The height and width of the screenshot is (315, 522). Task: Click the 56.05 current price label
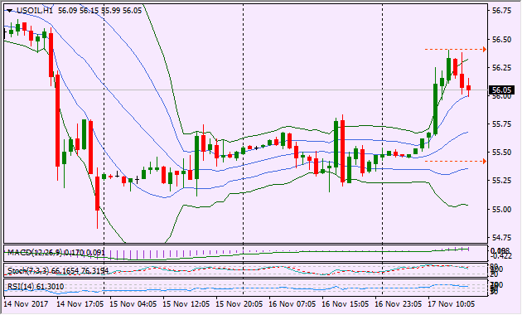click(501, 90)
